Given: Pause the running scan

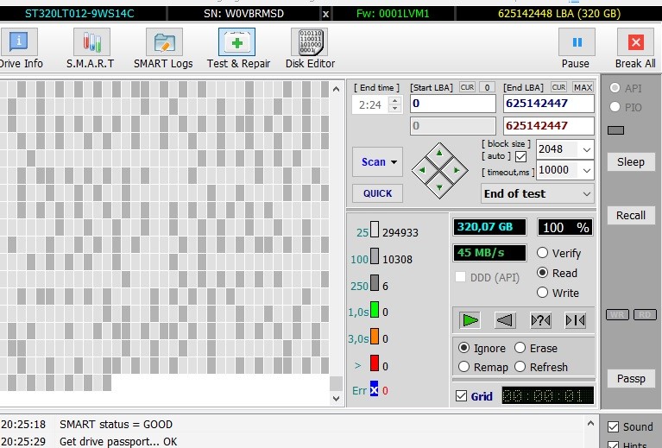Looking at the screenshot, I should tap(576, 48).
